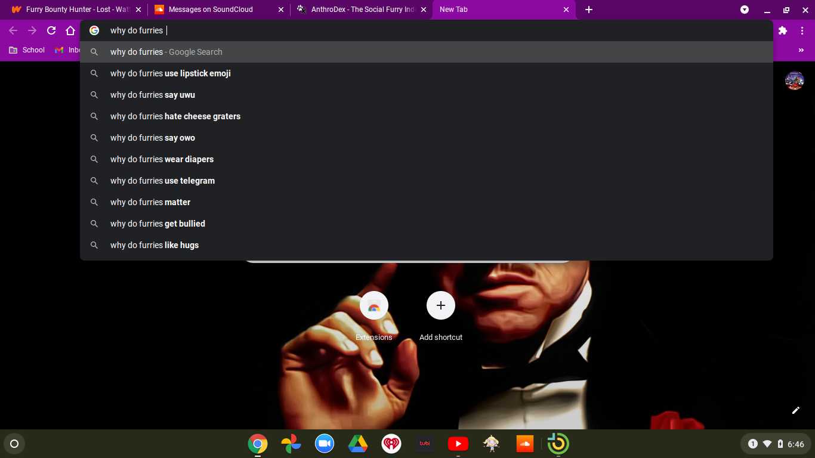Image resolution: width=815 pixels, height=458 pixels.
Task: Open the green circular timer app on shelf
Action: [558, 444]
